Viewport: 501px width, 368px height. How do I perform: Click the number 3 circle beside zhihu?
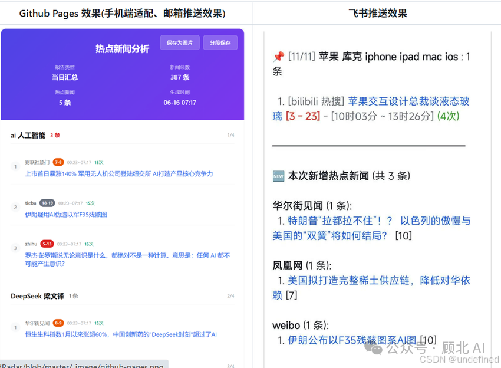(15, 248)
